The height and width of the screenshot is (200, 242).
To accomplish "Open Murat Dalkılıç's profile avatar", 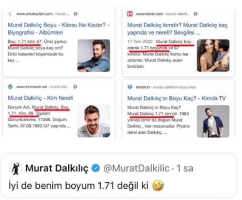I will click(16, 168).
